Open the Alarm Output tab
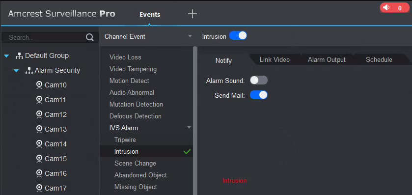This screenshot has width=412, height=195. click(x=327, y=59)
